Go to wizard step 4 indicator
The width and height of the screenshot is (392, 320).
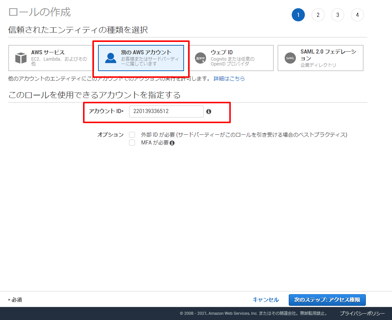tap(357, 15)
